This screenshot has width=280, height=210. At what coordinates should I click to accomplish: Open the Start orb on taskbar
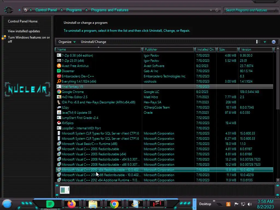7,204
